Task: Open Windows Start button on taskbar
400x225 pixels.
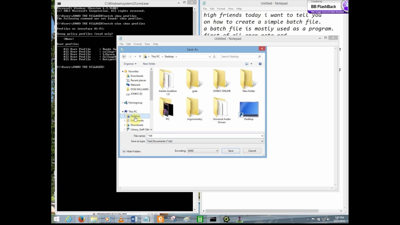Action: [x=57, y=219]
